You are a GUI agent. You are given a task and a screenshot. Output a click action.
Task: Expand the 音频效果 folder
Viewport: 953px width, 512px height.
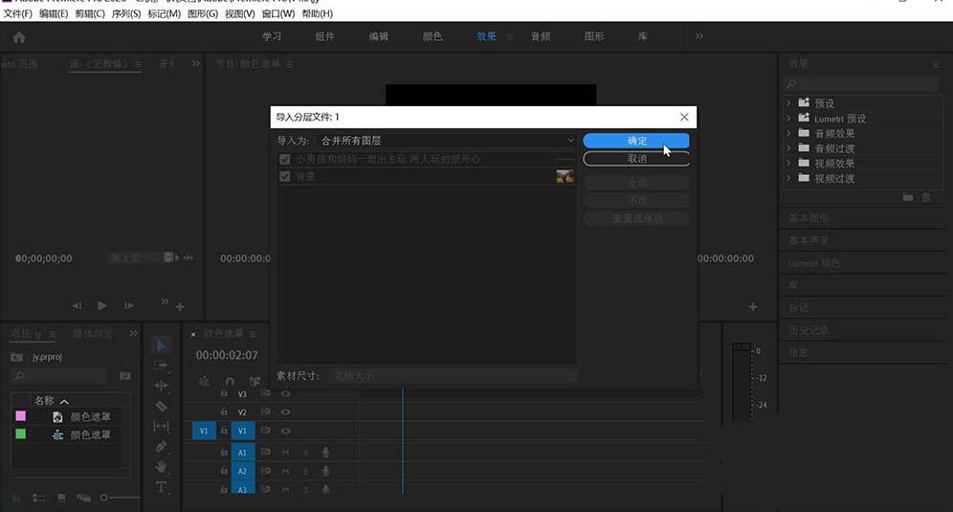pos(788,133)
